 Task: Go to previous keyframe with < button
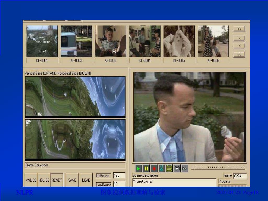(239, 46)
